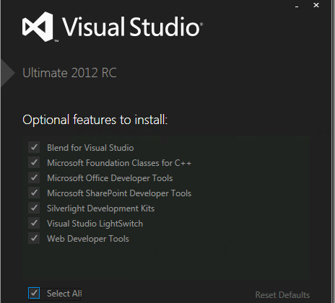Click the Web Developer Tools label

88,239
